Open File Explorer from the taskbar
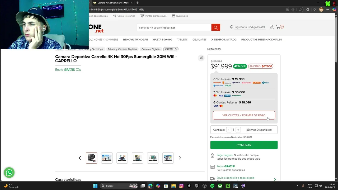338x190 pixels. coord(173,186)
